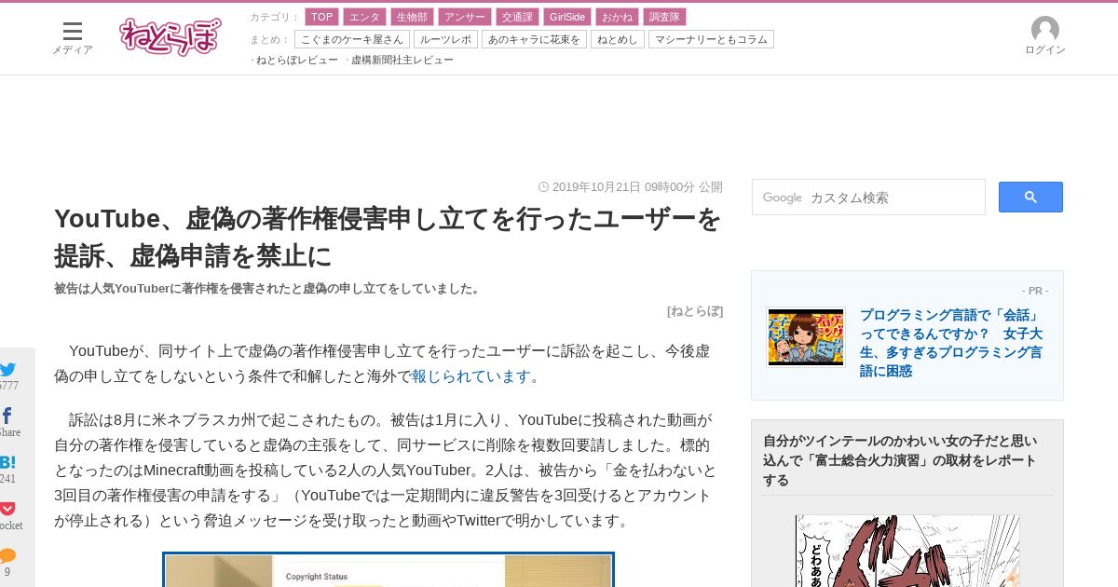
Task: Share the article via Twitter bird icon
Action: click(7, 370)
